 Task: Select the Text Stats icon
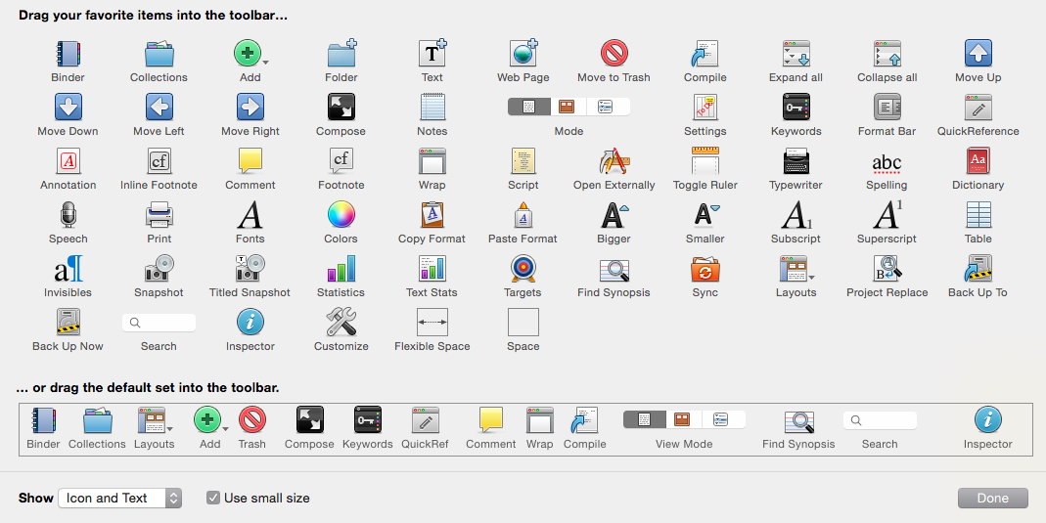[x=432, y=269]
